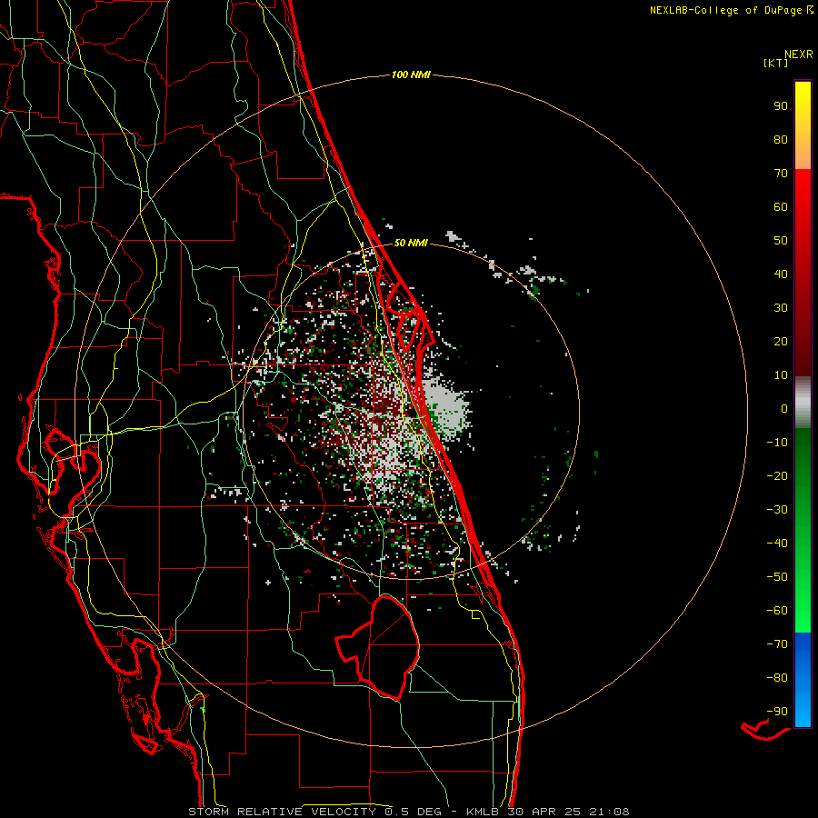Image resolution: width=818 pixels, height=818 pixels.
Task: Click the 30 value on the velocity scale
Action: (x=781, y=308)
